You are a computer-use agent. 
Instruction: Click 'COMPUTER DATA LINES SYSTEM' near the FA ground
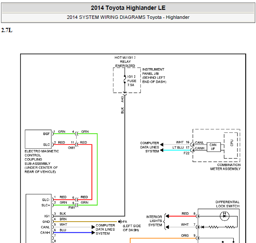point(105,229)
